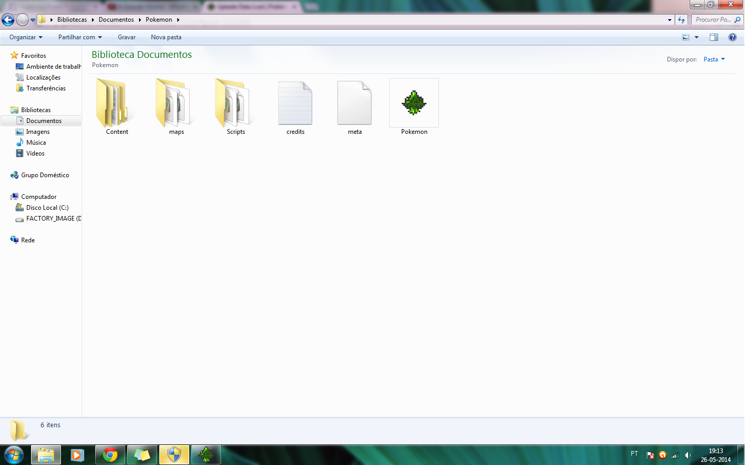Click the Action Center flag tray icon

(x=650, y=455)
